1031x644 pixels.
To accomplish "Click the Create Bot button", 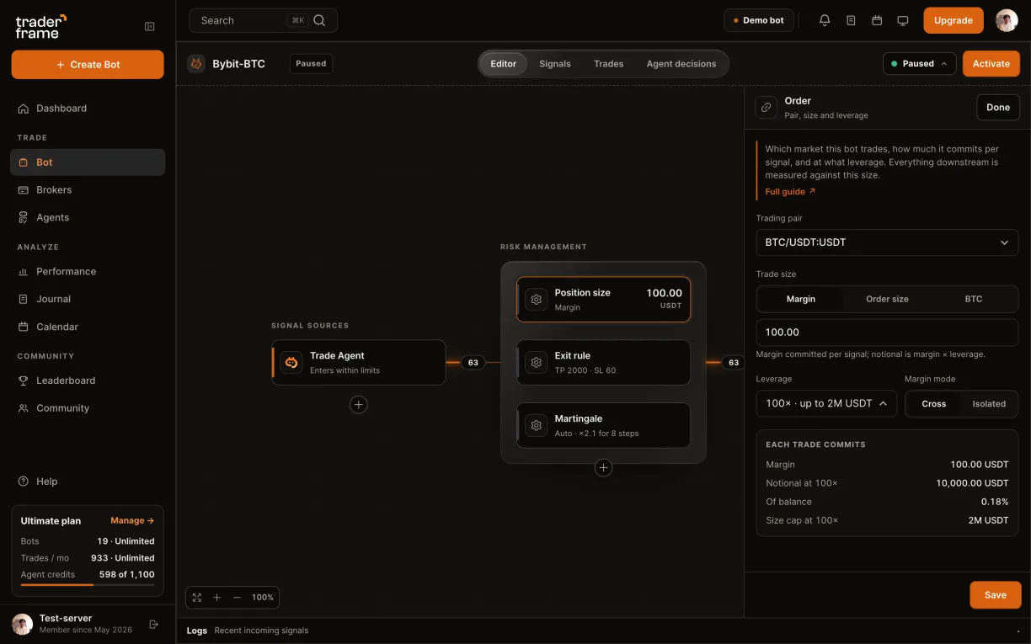I will point(88,65).
